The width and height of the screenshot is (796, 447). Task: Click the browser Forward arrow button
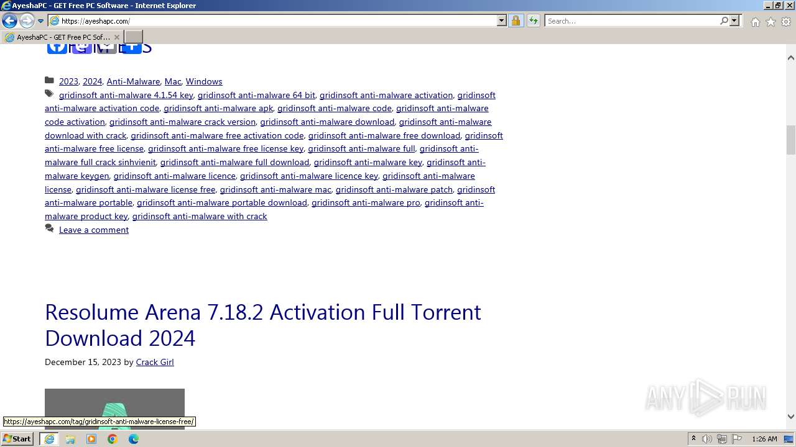tap(26, 20)
